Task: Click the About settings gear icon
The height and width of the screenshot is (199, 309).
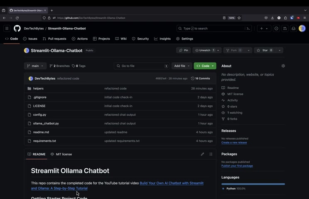Action: tap(283, 66)
